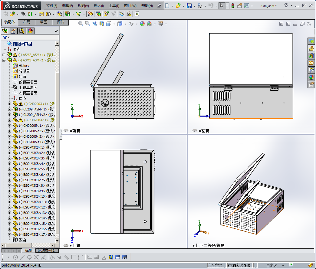The image size is (316, 269).
Task: Open the 工具(T) menu
Action: [x=114, y=6]
